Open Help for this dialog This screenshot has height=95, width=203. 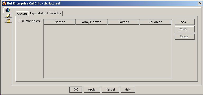pyautogui.click(x=128, y=89)
